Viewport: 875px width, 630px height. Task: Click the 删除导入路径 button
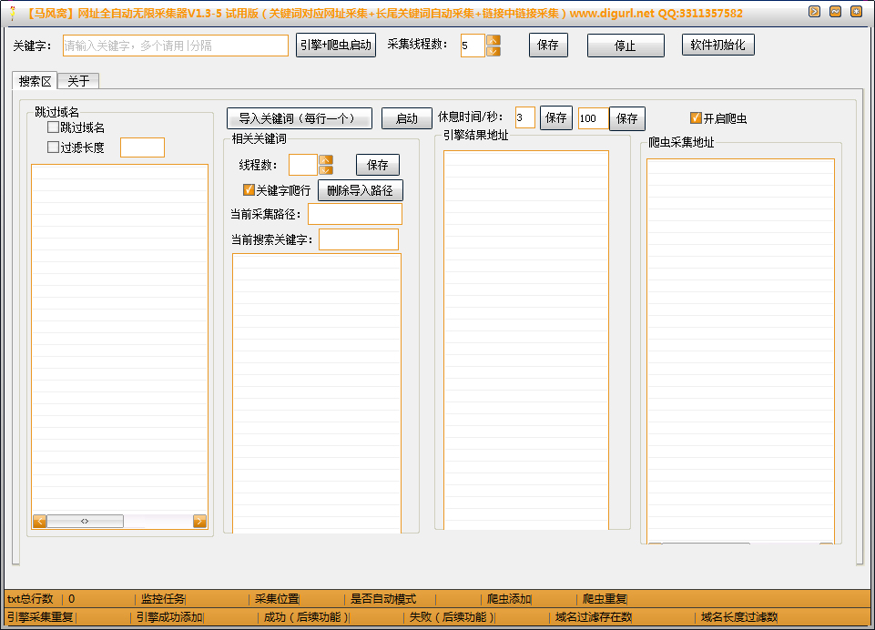(359, 190)
